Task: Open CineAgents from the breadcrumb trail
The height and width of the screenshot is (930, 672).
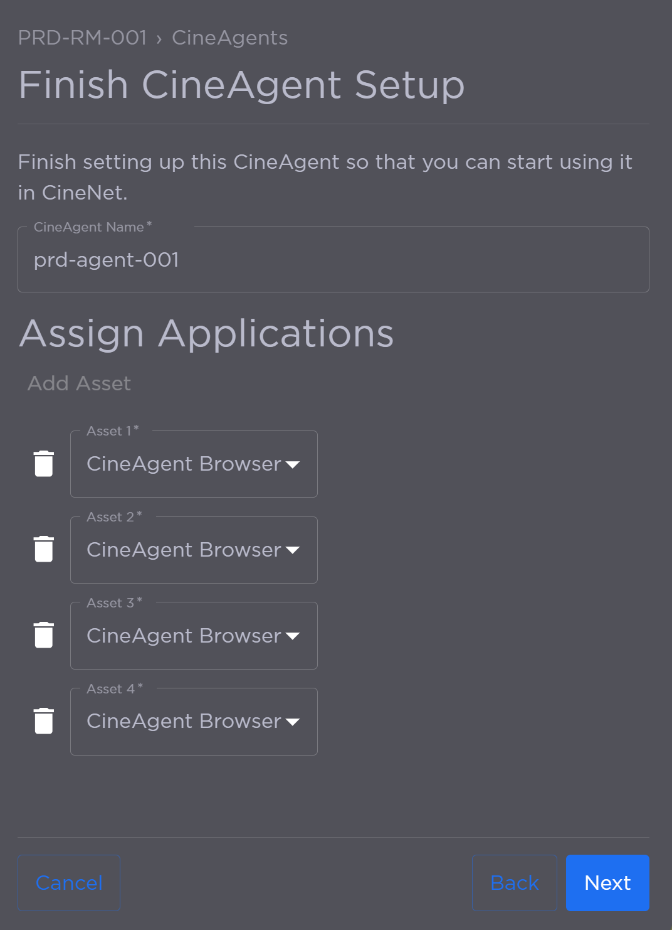Action: [229, 38]
